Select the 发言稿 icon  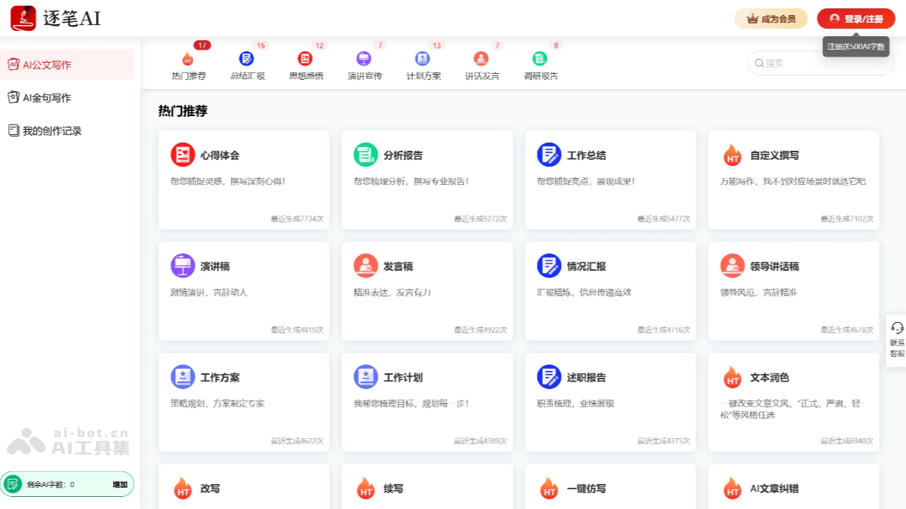(x=365, y=265)
